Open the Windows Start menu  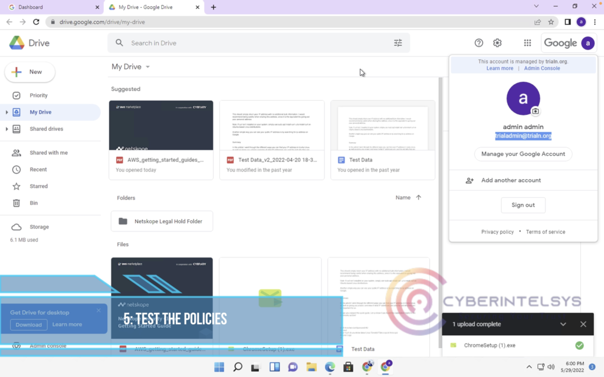(x=219, y=367)
